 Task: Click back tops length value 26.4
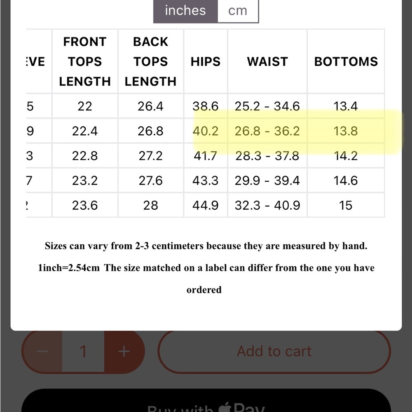(x=150, y=106)
